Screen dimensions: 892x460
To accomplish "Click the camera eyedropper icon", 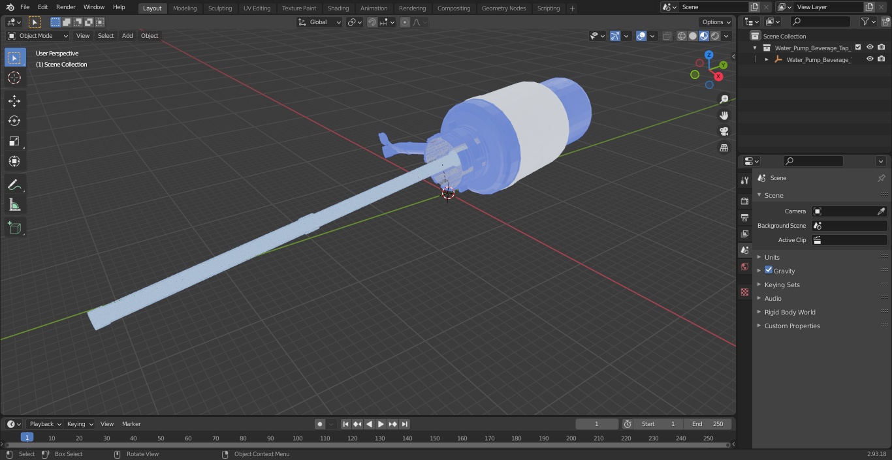I will 881,211.
